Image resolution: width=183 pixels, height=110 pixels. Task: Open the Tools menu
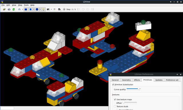[x=26, y=5]
